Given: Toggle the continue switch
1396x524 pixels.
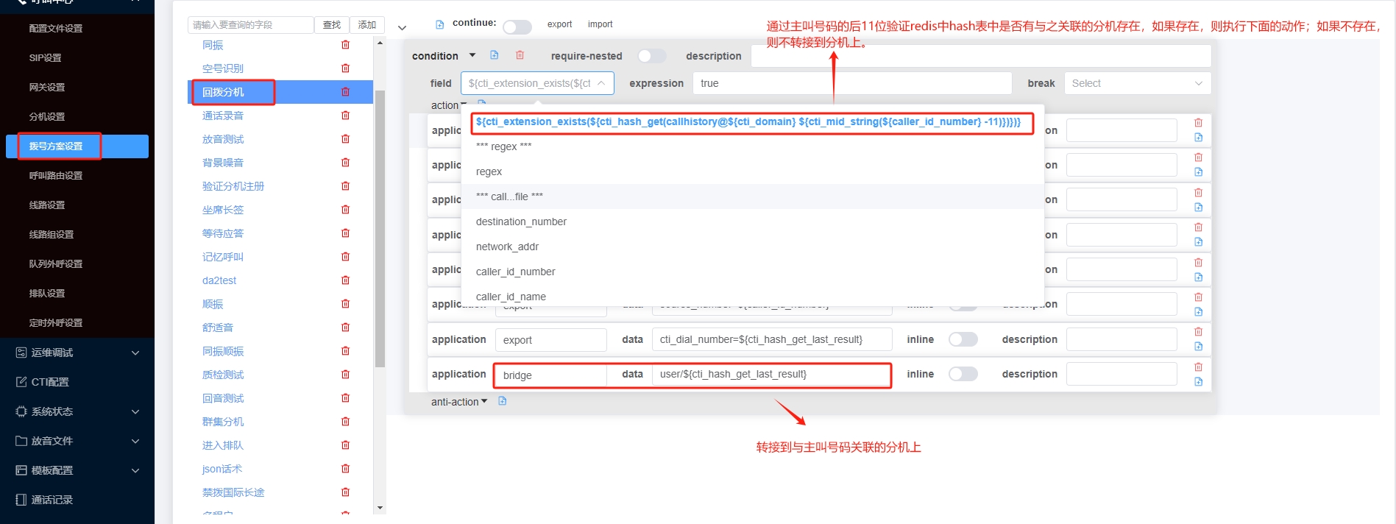Looking at the screenshot, I should click(x=517, y=27).
